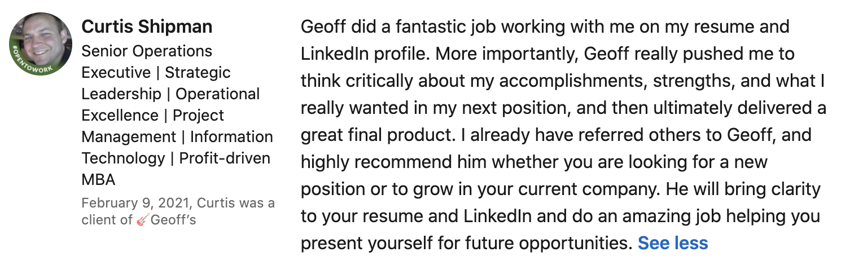841x265 pixels.
Task: Click Operational Excellence in the headline
Action: click(170, 105)
